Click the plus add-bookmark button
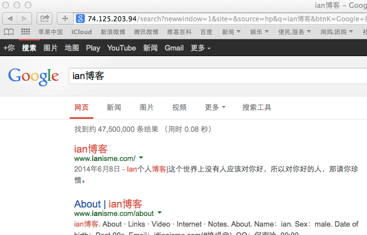 (x=65, y=19)
